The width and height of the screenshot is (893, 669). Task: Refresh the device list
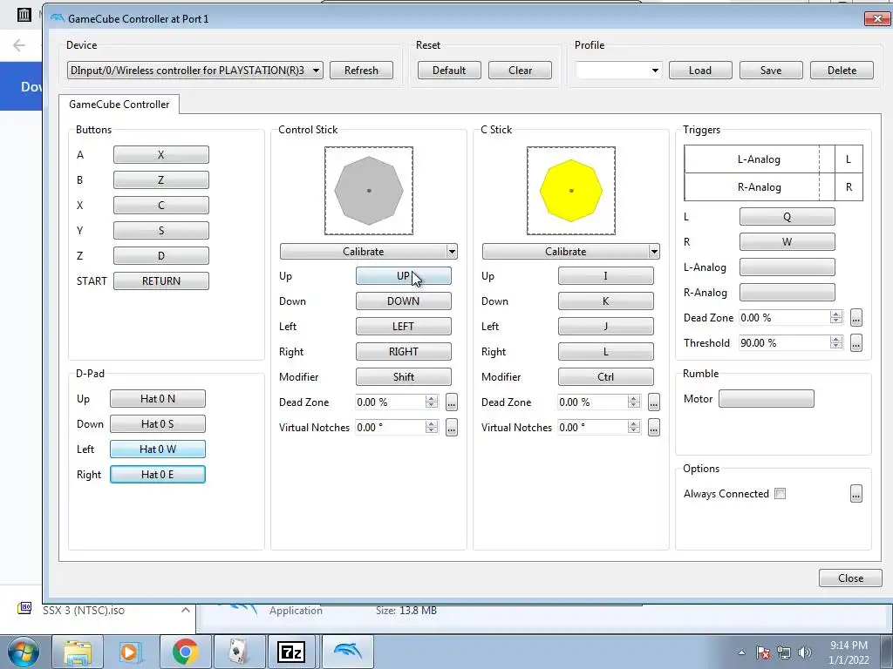361,71
